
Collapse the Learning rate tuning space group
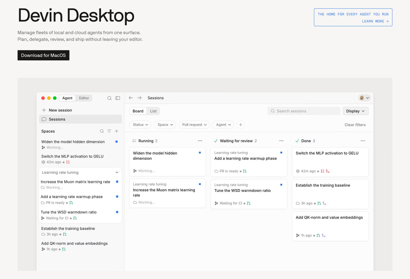click(x=117, y=172)
